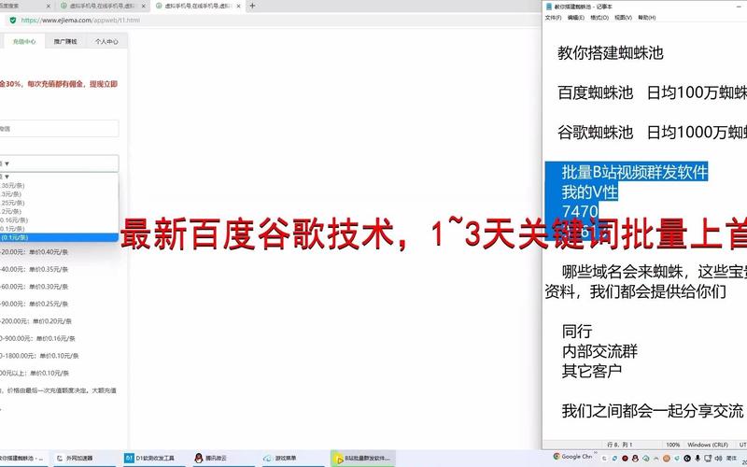The image size is (747, 467).
Task: Click the price row 单价0.16元/条
Action: click(x=37, y=338)
